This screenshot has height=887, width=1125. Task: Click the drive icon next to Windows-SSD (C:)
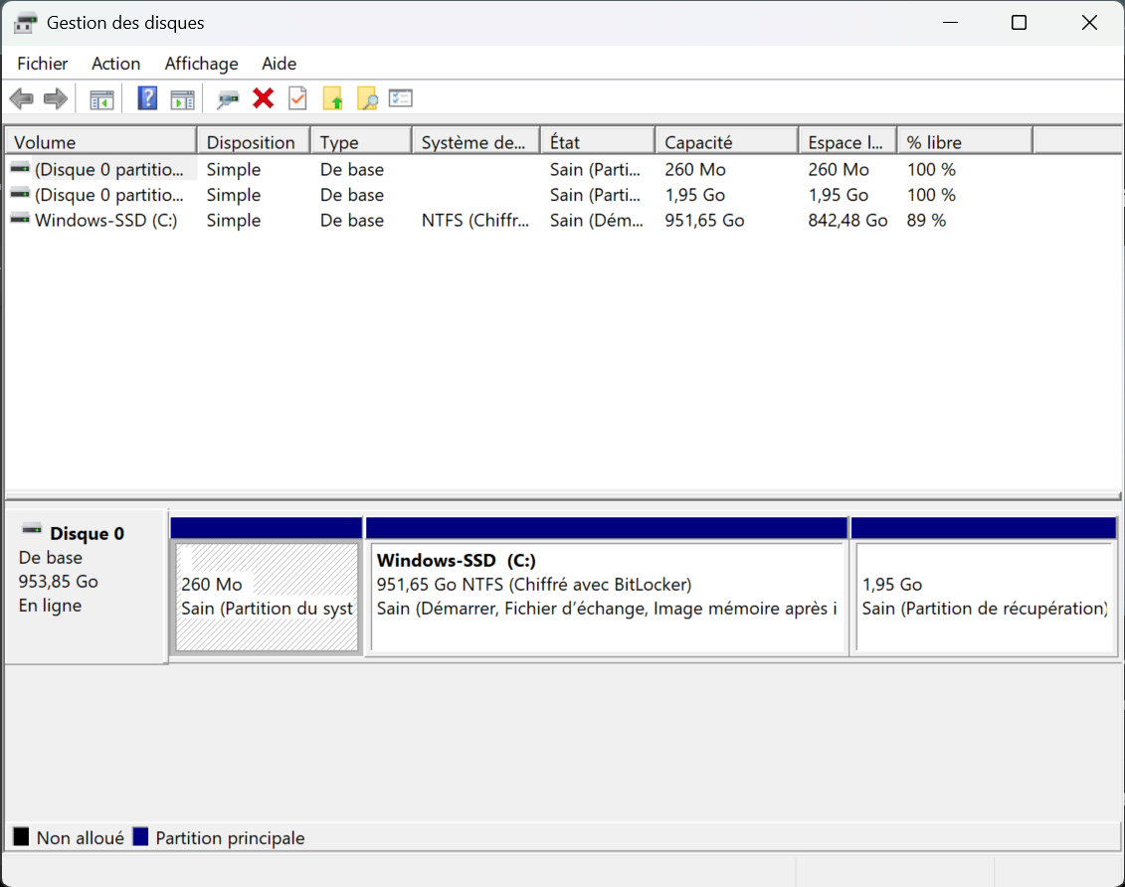click(20, 219)
